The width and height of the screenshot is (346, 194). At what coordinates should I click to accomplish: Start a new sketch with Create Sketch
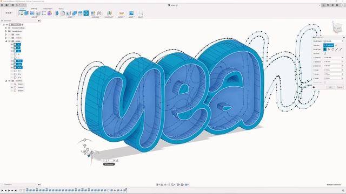click(21, 13)
